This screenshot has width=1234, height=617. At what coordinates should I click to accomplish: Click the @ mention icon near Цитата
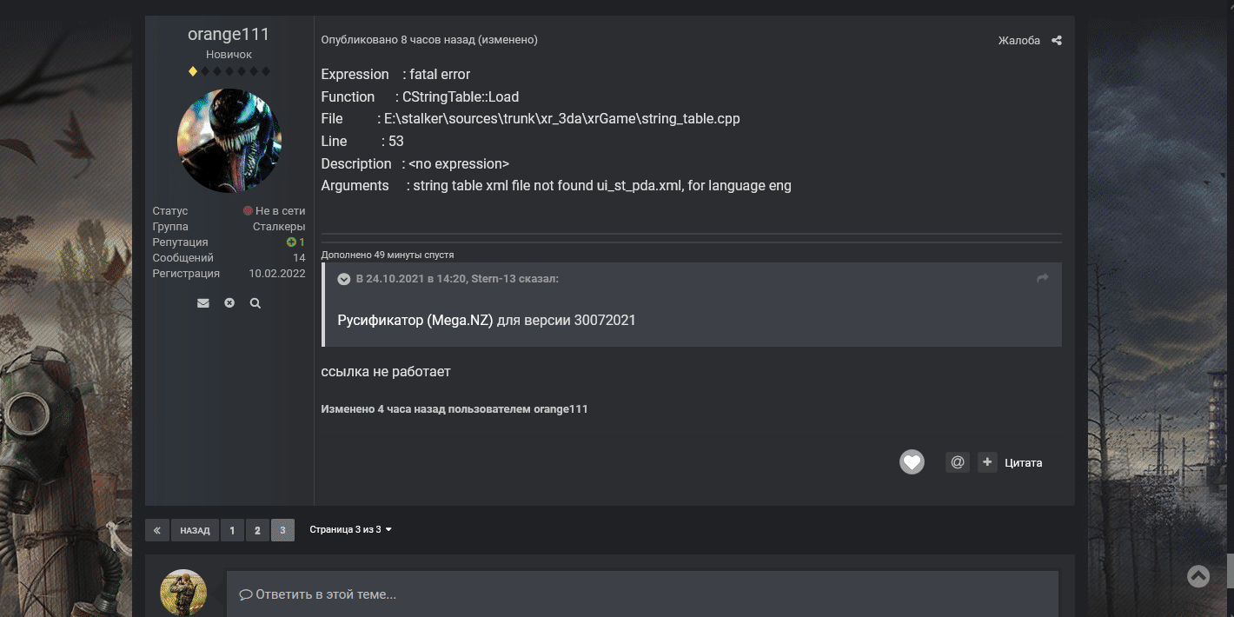click(x=957, y=461)
